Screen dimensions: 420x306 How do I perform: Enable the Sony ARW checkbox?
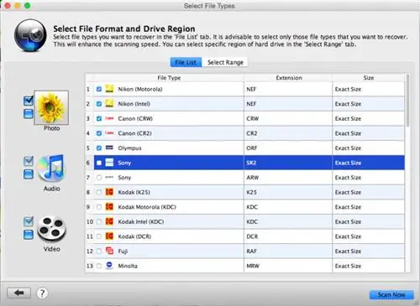coord(99,178)
